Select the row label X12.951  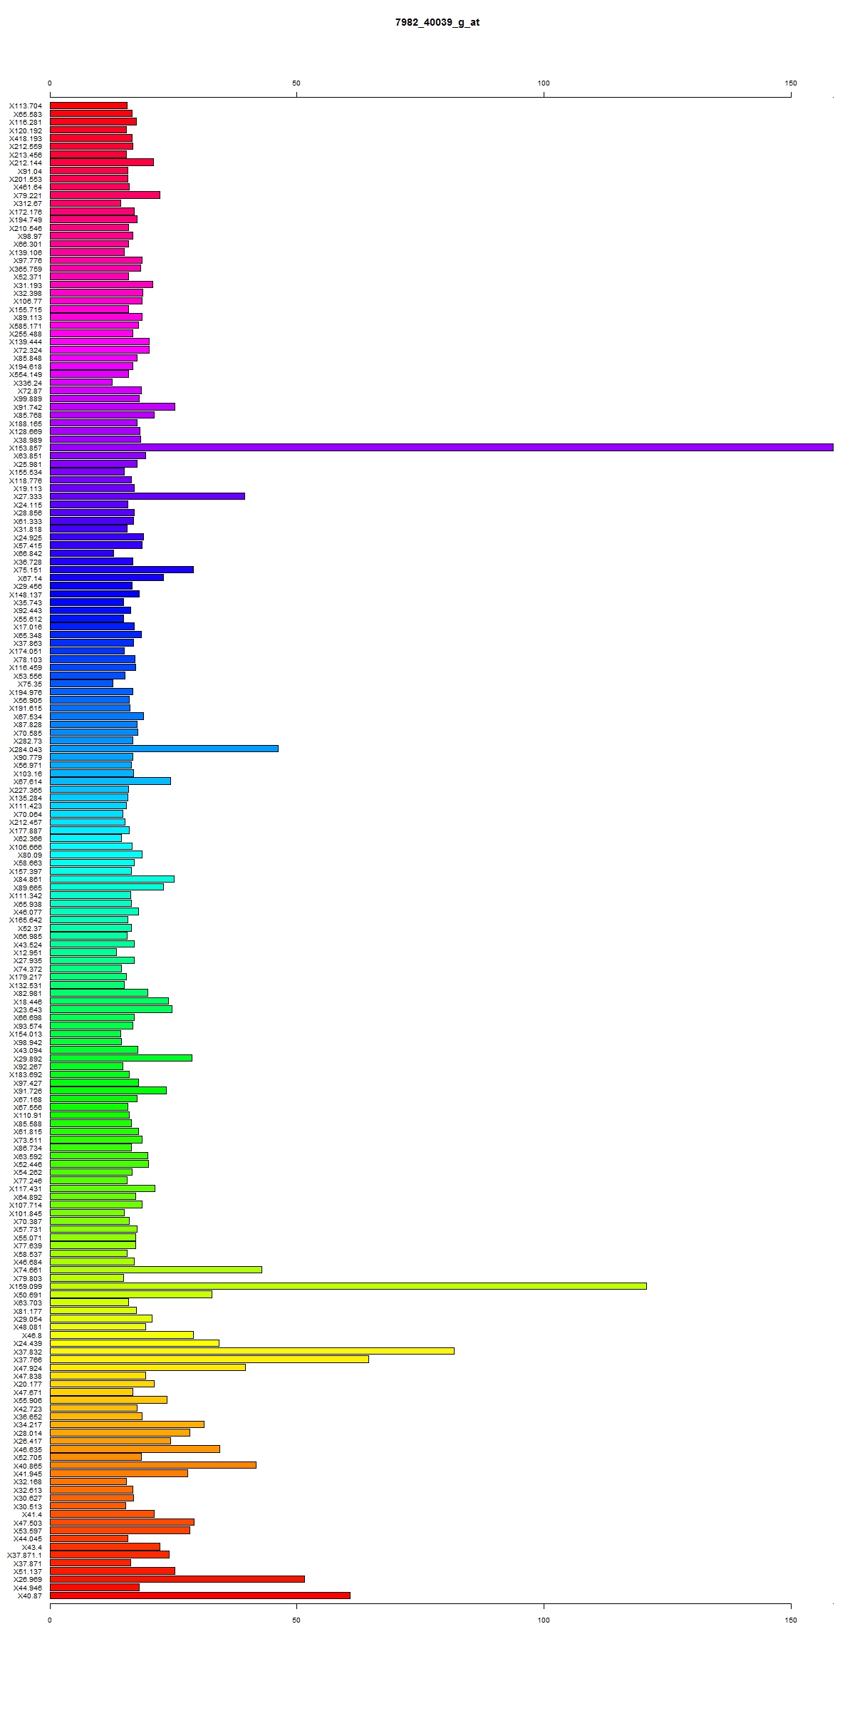[28, 953]
